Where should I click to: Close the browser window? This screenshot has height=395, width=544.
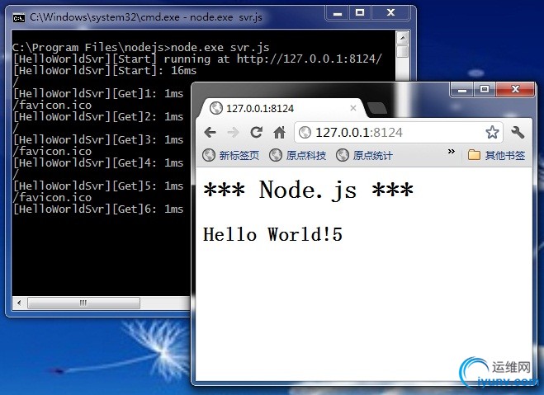pyautogui.click(x=516, y=89)
